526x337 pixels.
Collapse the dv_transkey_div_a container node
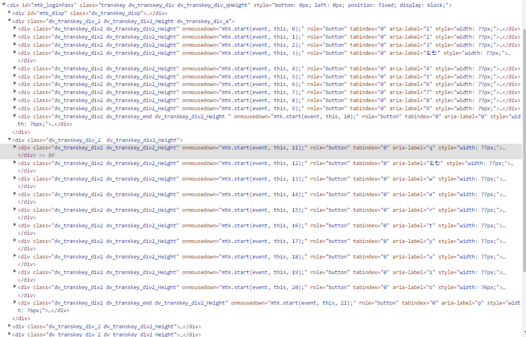click(9, 20)
